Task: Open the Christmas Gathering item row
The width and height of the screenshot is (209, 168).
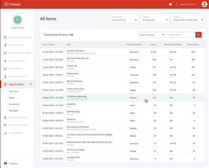Action: coord(123,98)
